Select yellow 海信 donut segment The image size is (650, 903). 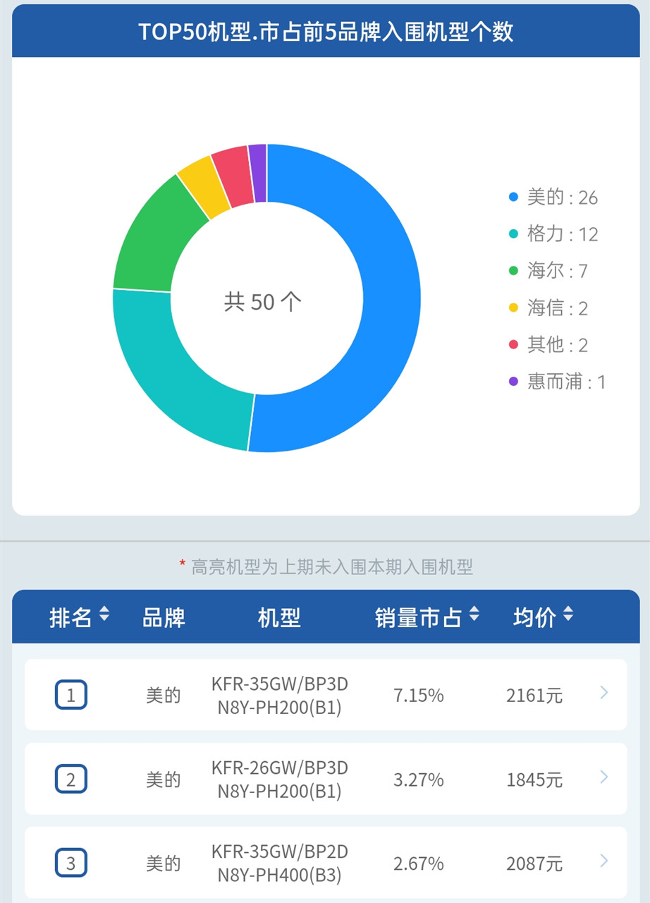203,185
